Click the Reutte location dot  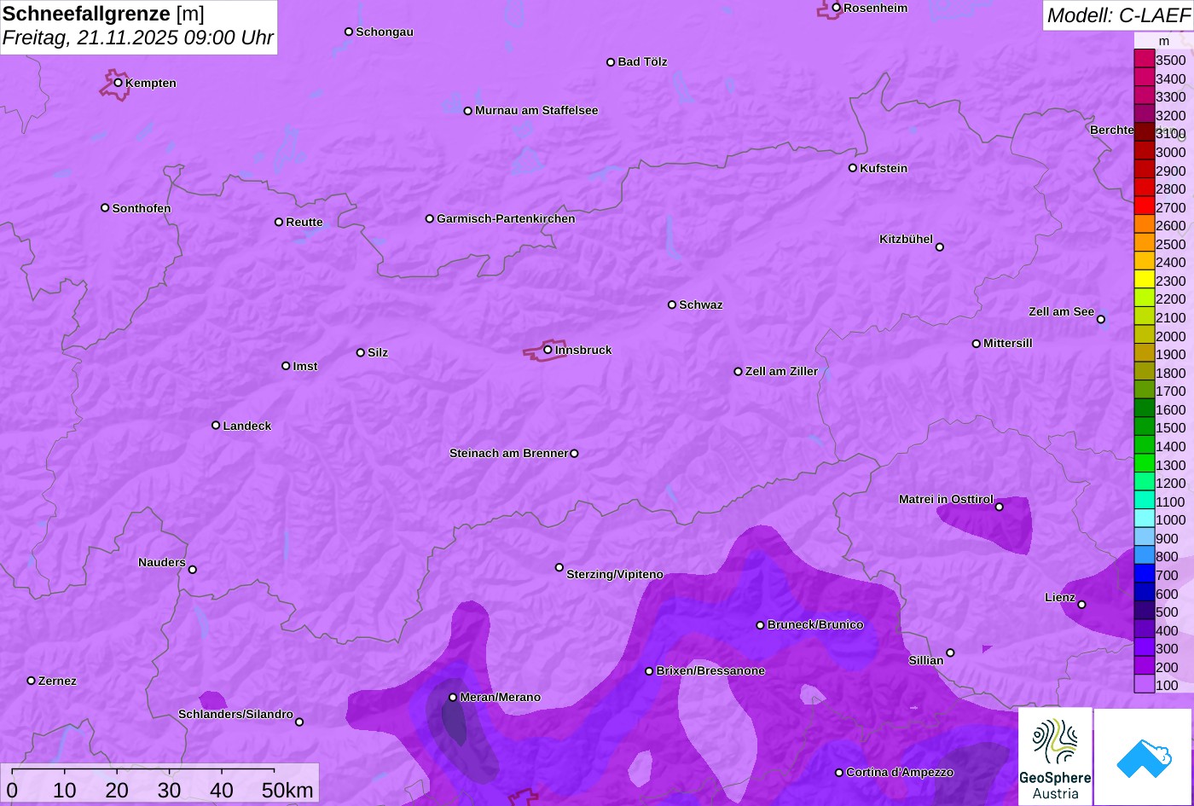pos(279,222)
